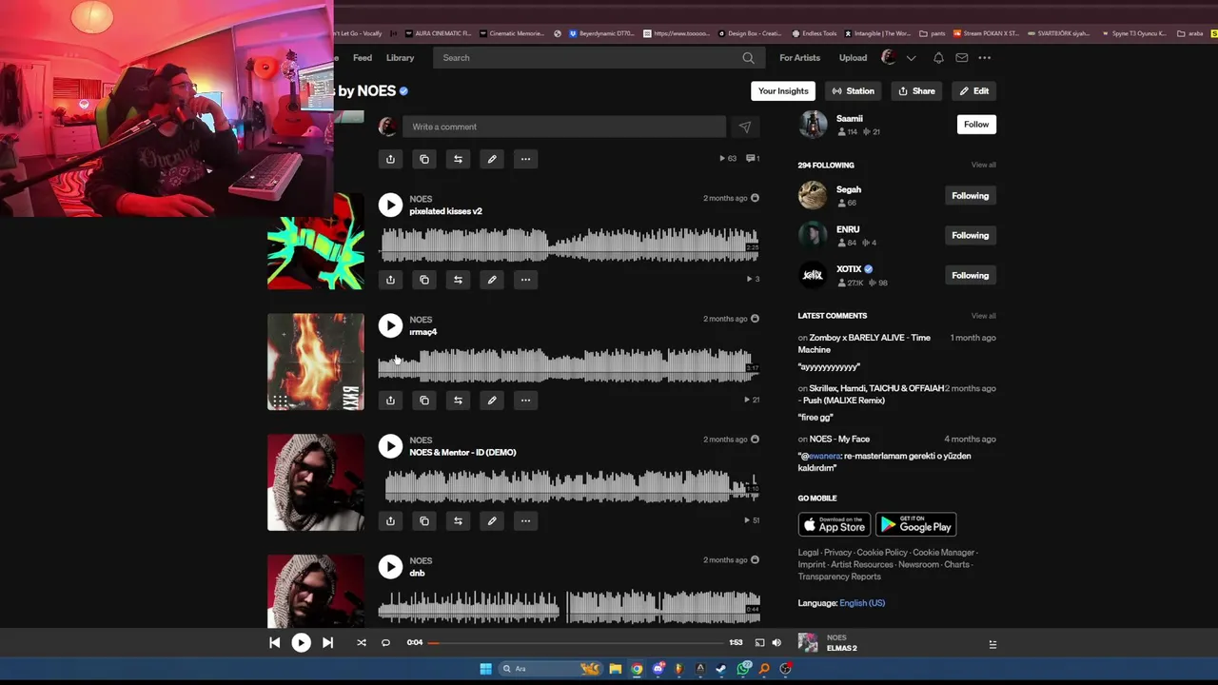Viewport: 1218px width, 685px height.
Task: Open the header three-dots more menu
Action: [985, 58]
